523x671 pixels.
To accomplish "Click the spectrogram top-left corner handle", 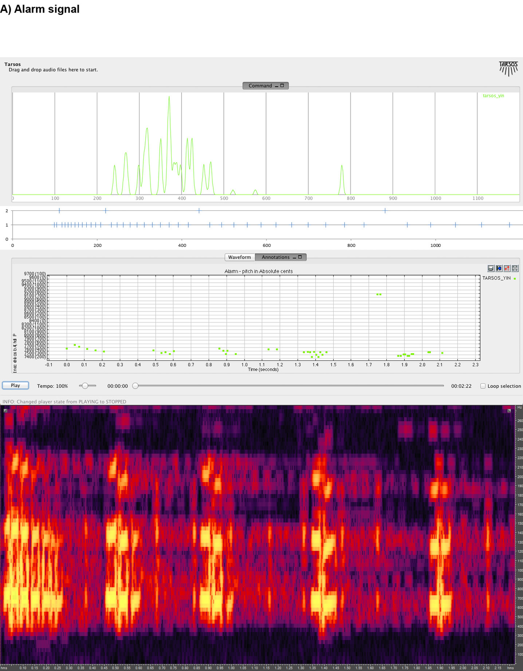I will point(6,411).
